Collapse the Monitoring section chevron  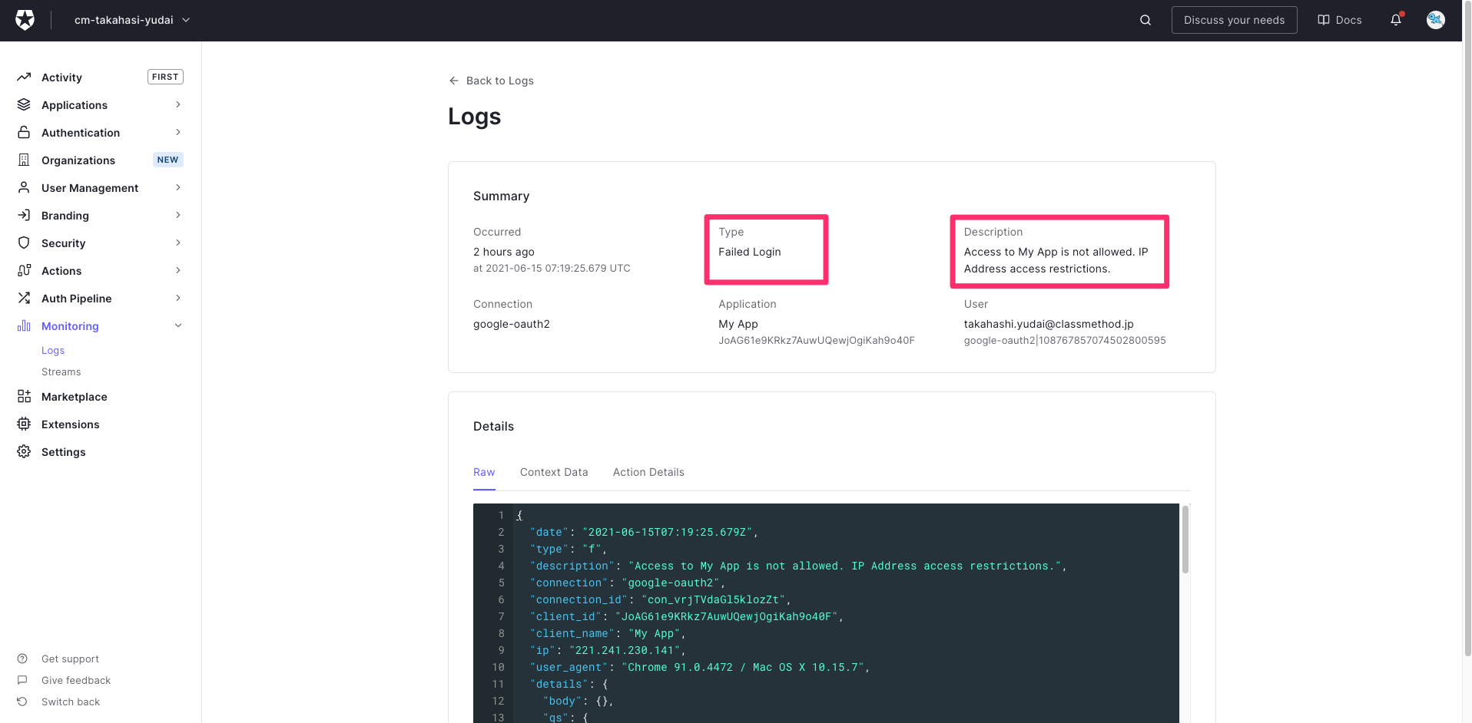(177, 325)
